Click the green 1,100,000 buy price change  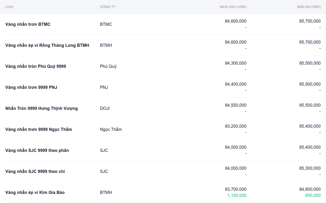(237, 196)
